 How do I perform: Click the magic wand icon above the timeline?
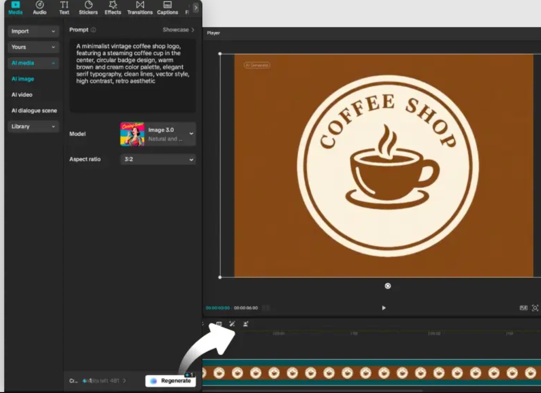click(232, 324)
